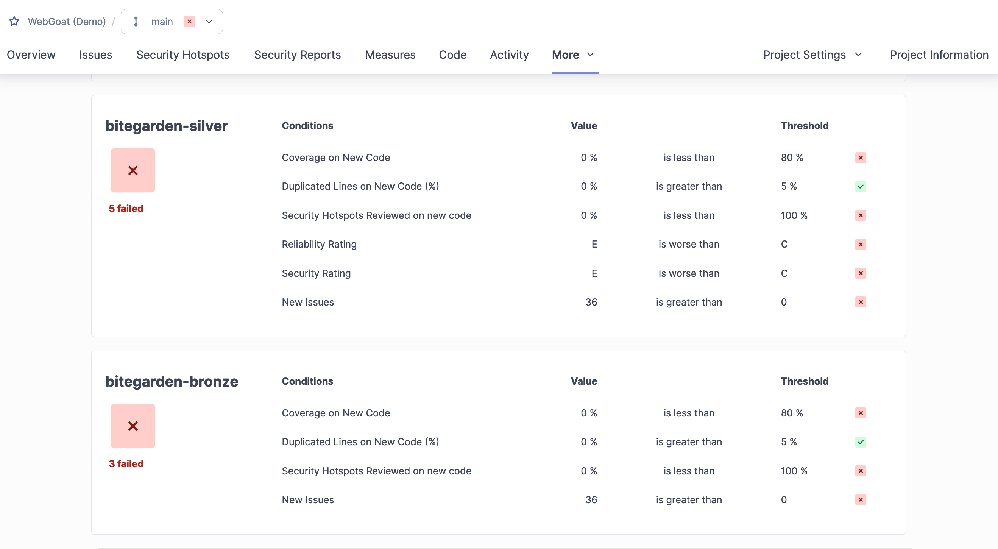Click the favorite star icon next to WebGoat

[14, 21]
